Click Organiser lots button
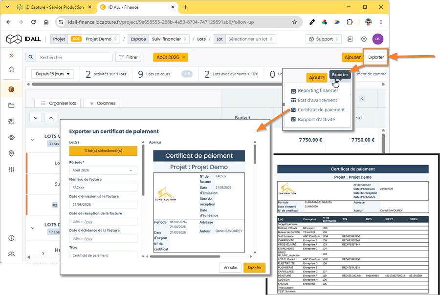 [x=58, y=103]
